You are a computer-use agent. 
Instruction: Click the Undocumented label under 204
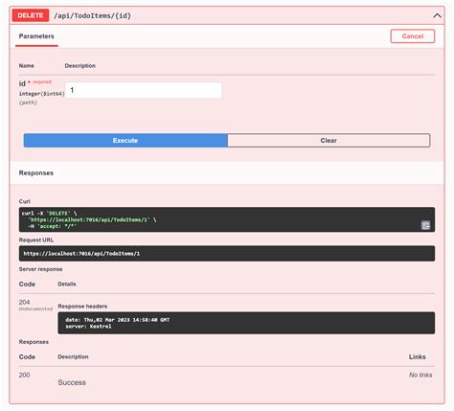tap(35, 308)
